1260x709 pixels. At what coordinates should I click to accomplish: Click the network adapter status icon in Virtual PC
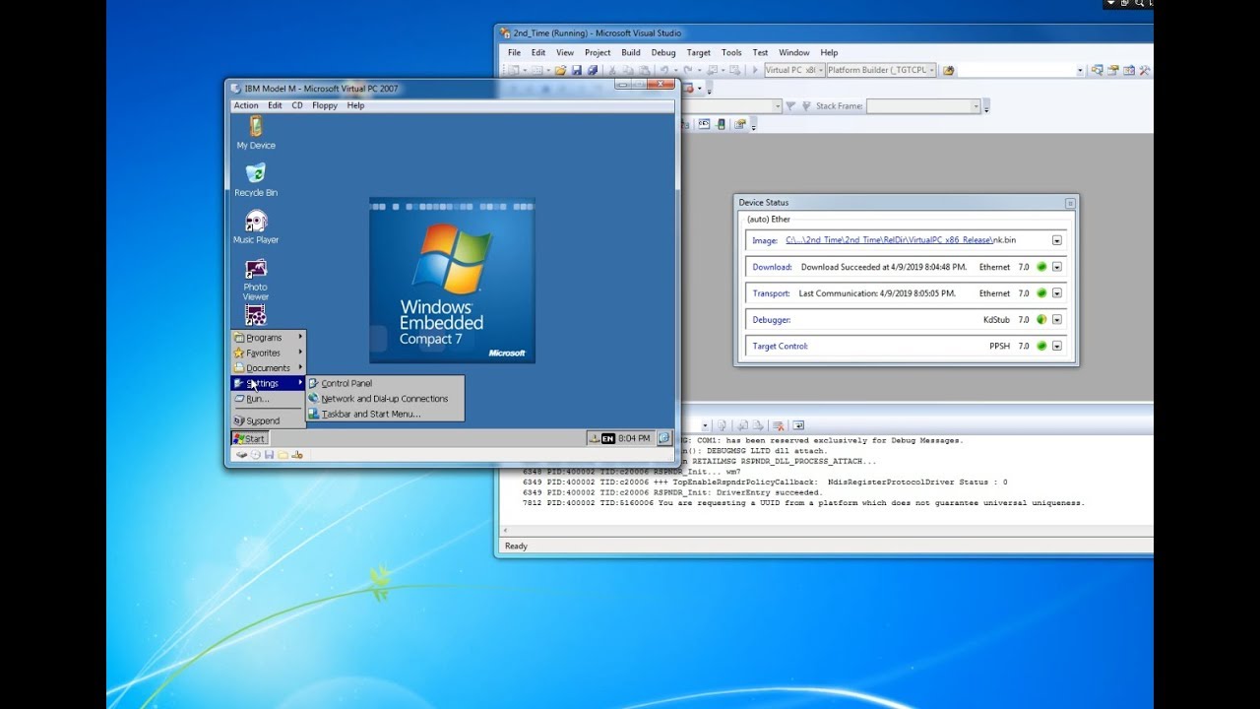pyautogui.click(x=297, y=455)
